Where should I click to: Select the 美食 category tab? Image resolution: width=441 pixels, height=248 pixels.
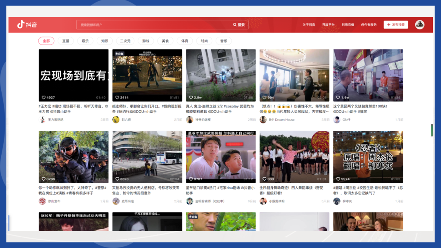coord(165,41)
